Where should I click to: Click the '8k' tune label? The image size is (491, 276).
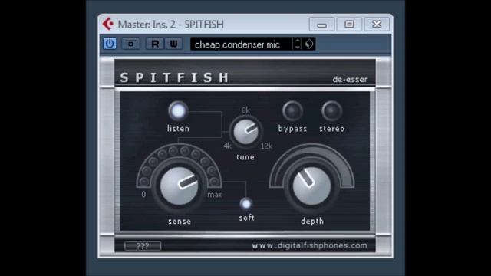(x=245, y=110)
